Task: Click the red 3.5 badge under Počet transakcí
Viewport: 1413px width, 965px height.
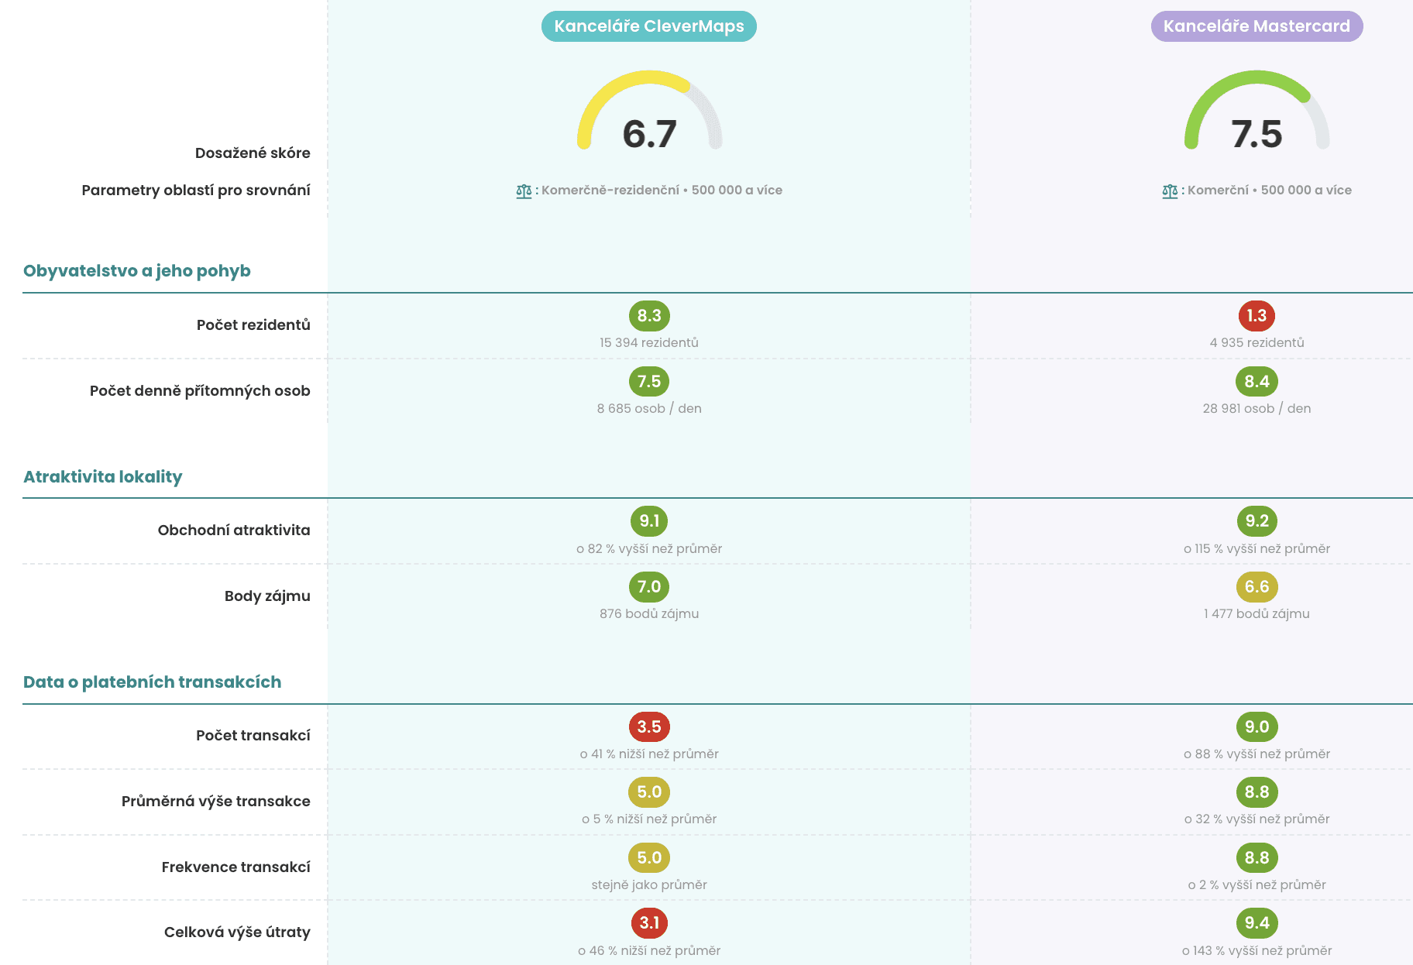Action: coord(649,726)
